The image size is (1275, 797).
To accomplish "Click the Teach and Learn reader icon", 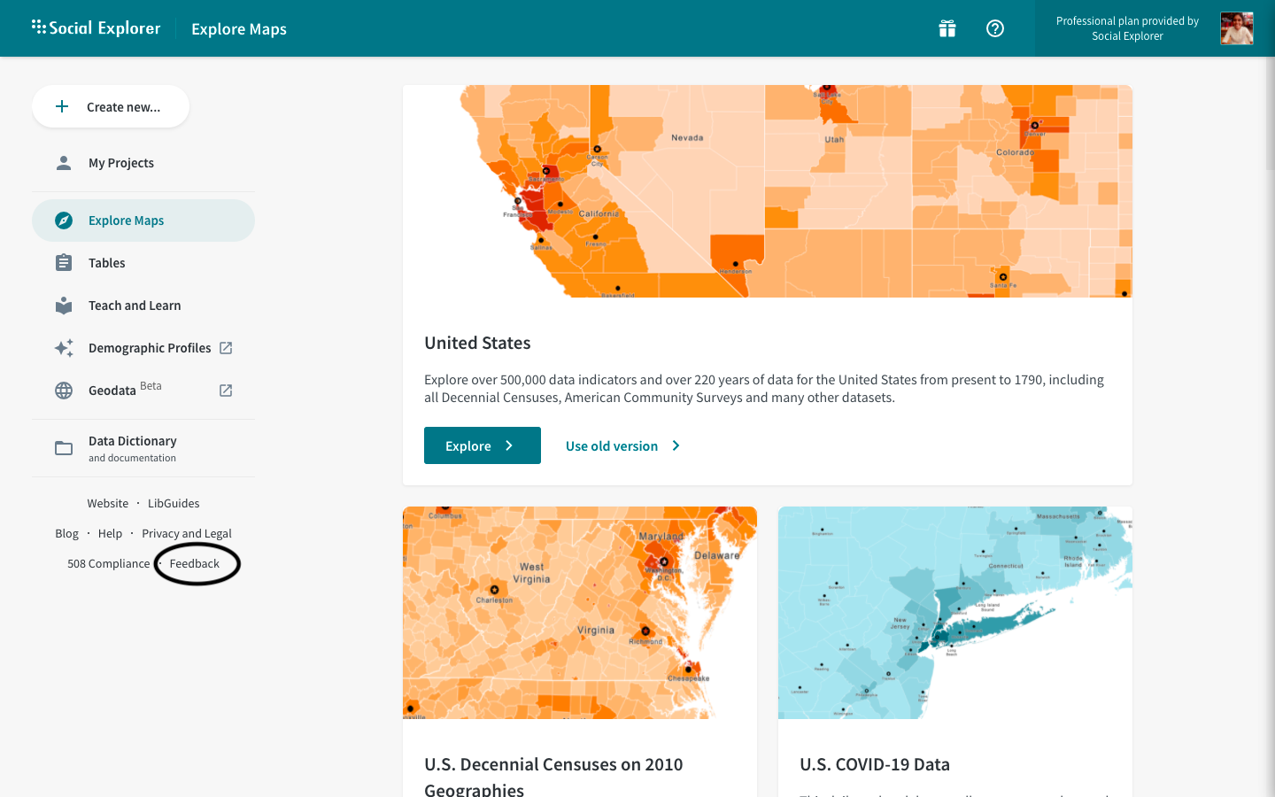I will 64,306.
